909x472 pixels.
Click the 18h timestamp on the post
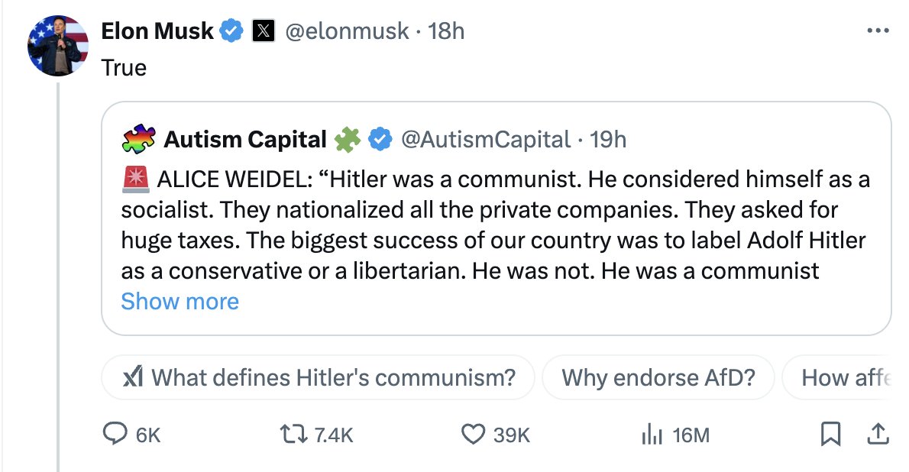447,31
